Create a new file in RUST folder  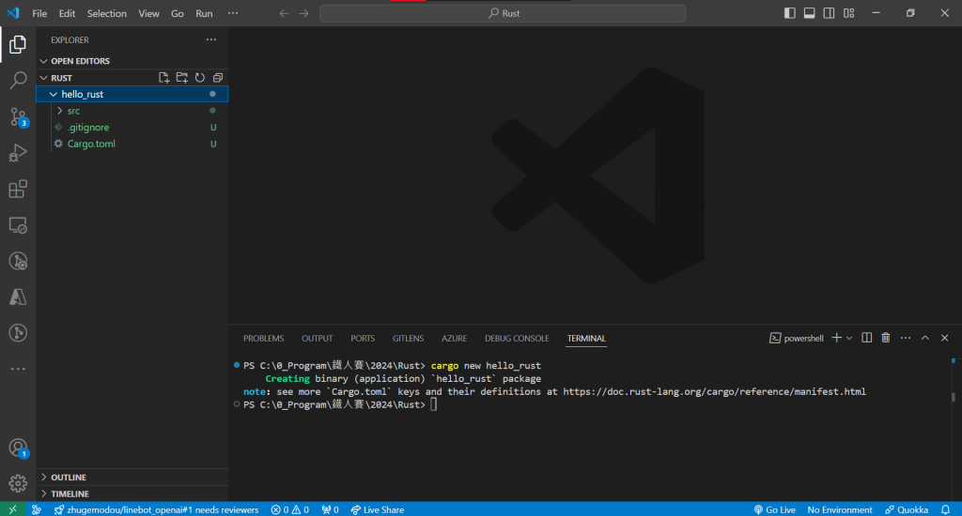click(163, 78)
